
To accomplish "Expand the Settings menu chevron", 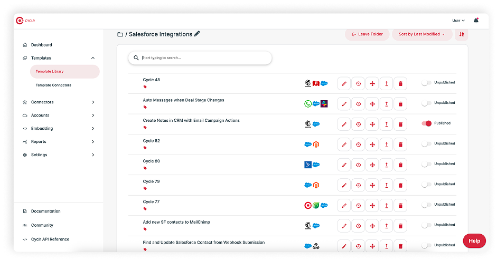I will point(93,155).
